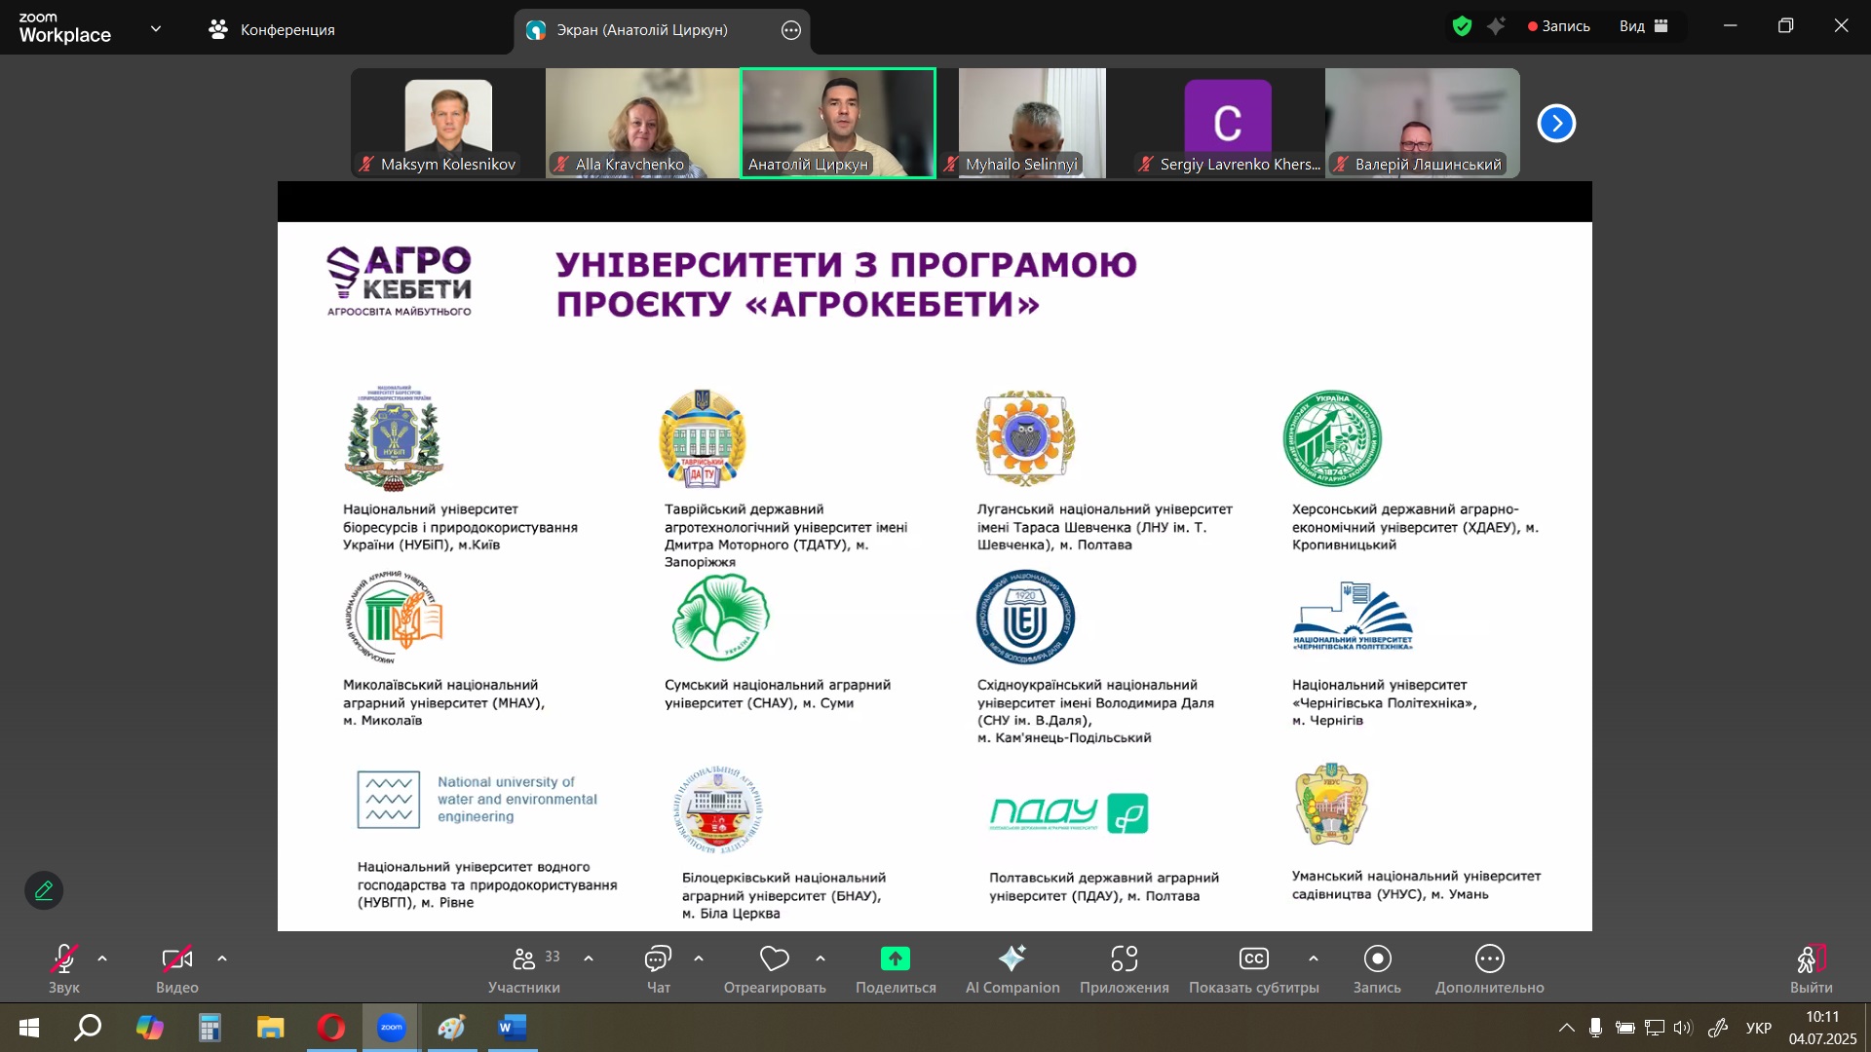This screenshot has width=1871, height=1052.
Task: Open the Вид view layout menu
Action: click(1643, 26)
